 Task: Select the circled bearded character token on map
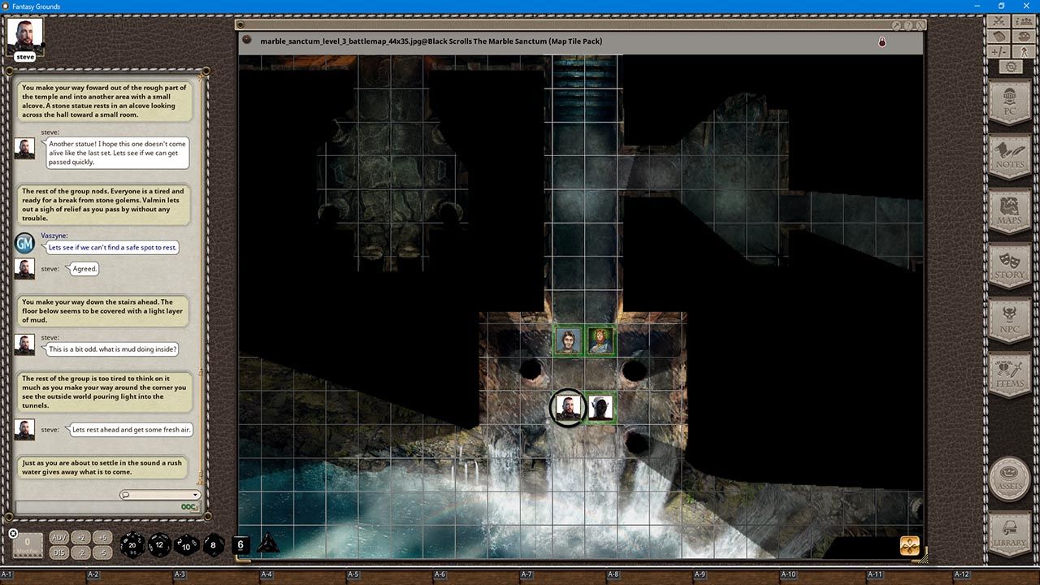pyautogui.click(x=567, y=408)
